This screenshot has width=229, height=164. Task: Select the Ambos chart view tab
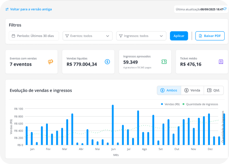(169, 90)
